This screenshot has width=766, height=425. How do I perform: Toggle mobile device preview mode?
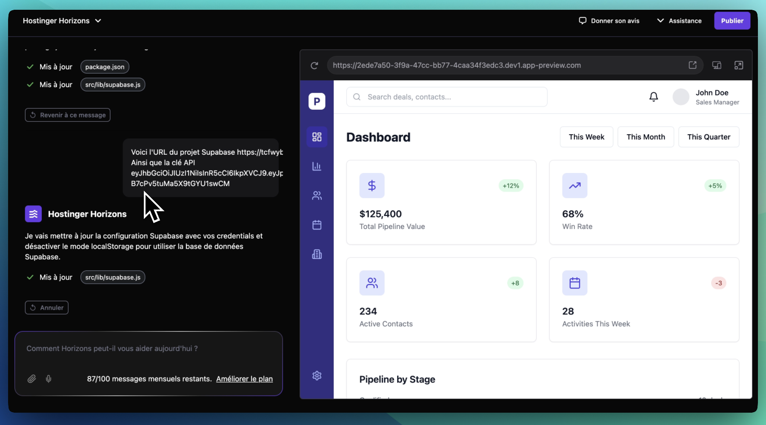click(x=717, y=65)
